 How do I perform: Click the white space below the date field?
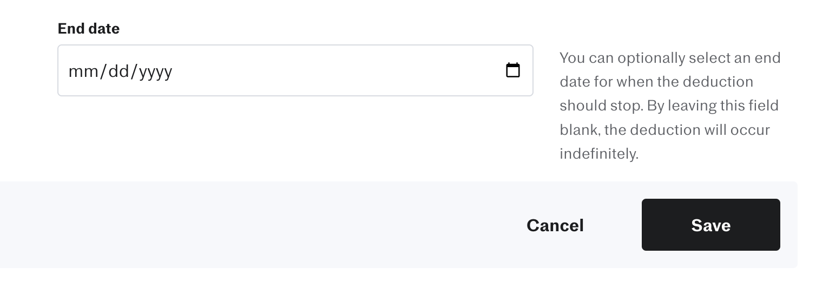(295, 138)
